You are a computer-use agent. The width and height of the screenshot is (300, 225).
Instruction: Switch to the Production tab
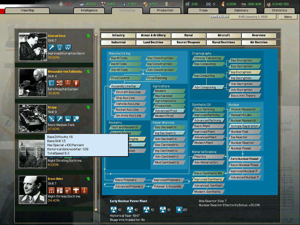pos(165,10)
